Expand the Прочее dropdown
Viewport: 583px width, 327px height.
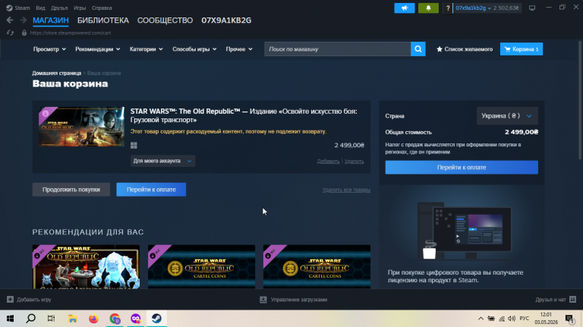tap(239, 49)
